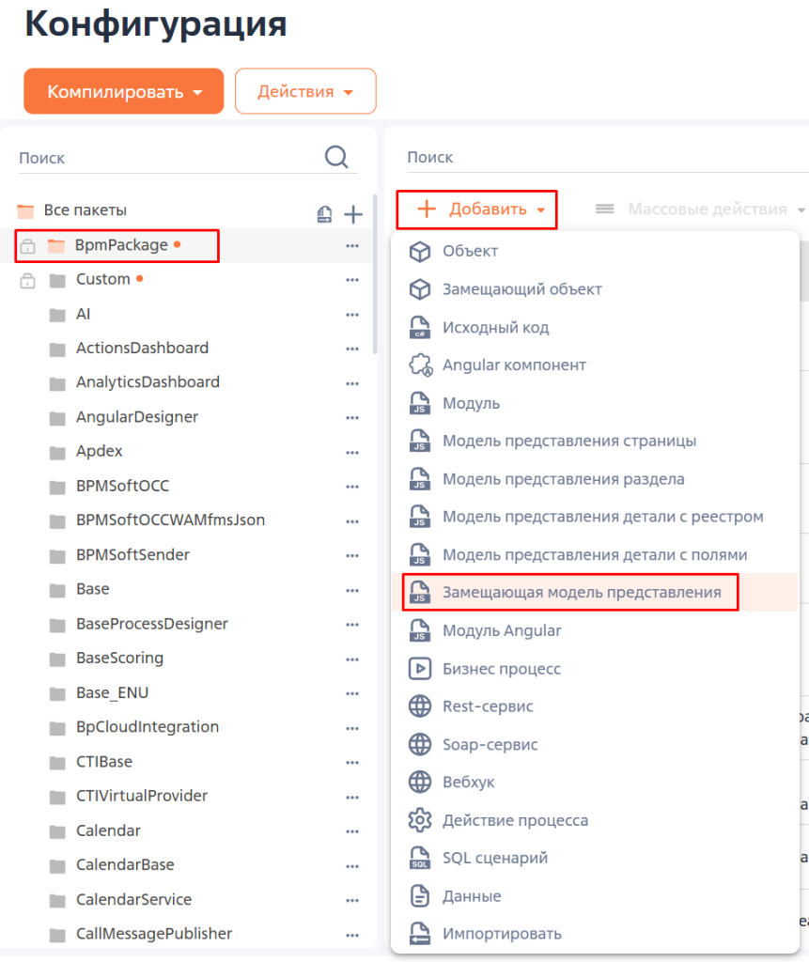Click the SQL сценарий icon
The image size is (809, 962).
click(x=419, y=858)
